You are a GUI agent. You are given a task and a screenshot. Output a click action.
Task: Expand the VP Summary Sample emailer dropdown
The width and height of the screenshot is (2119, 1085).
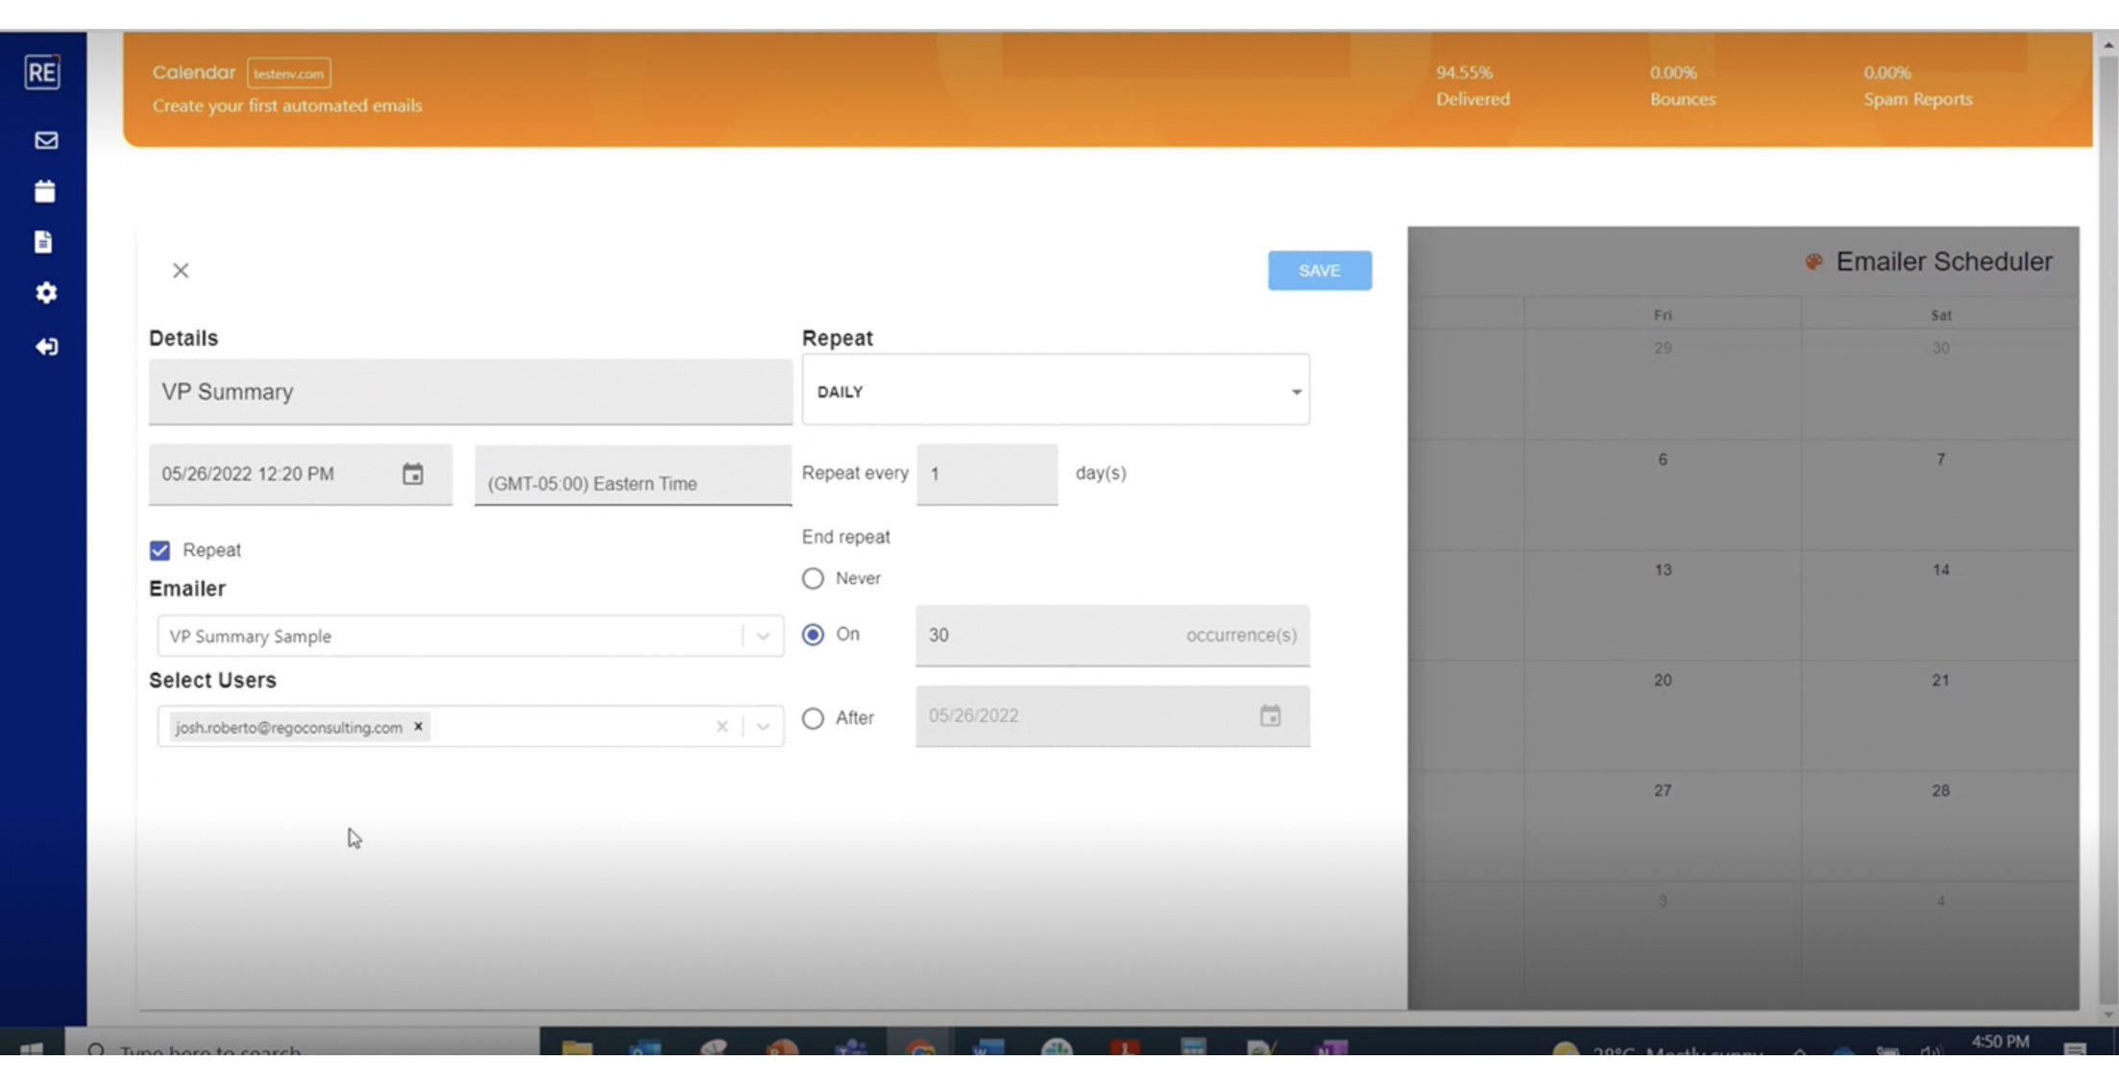(763, 636)
